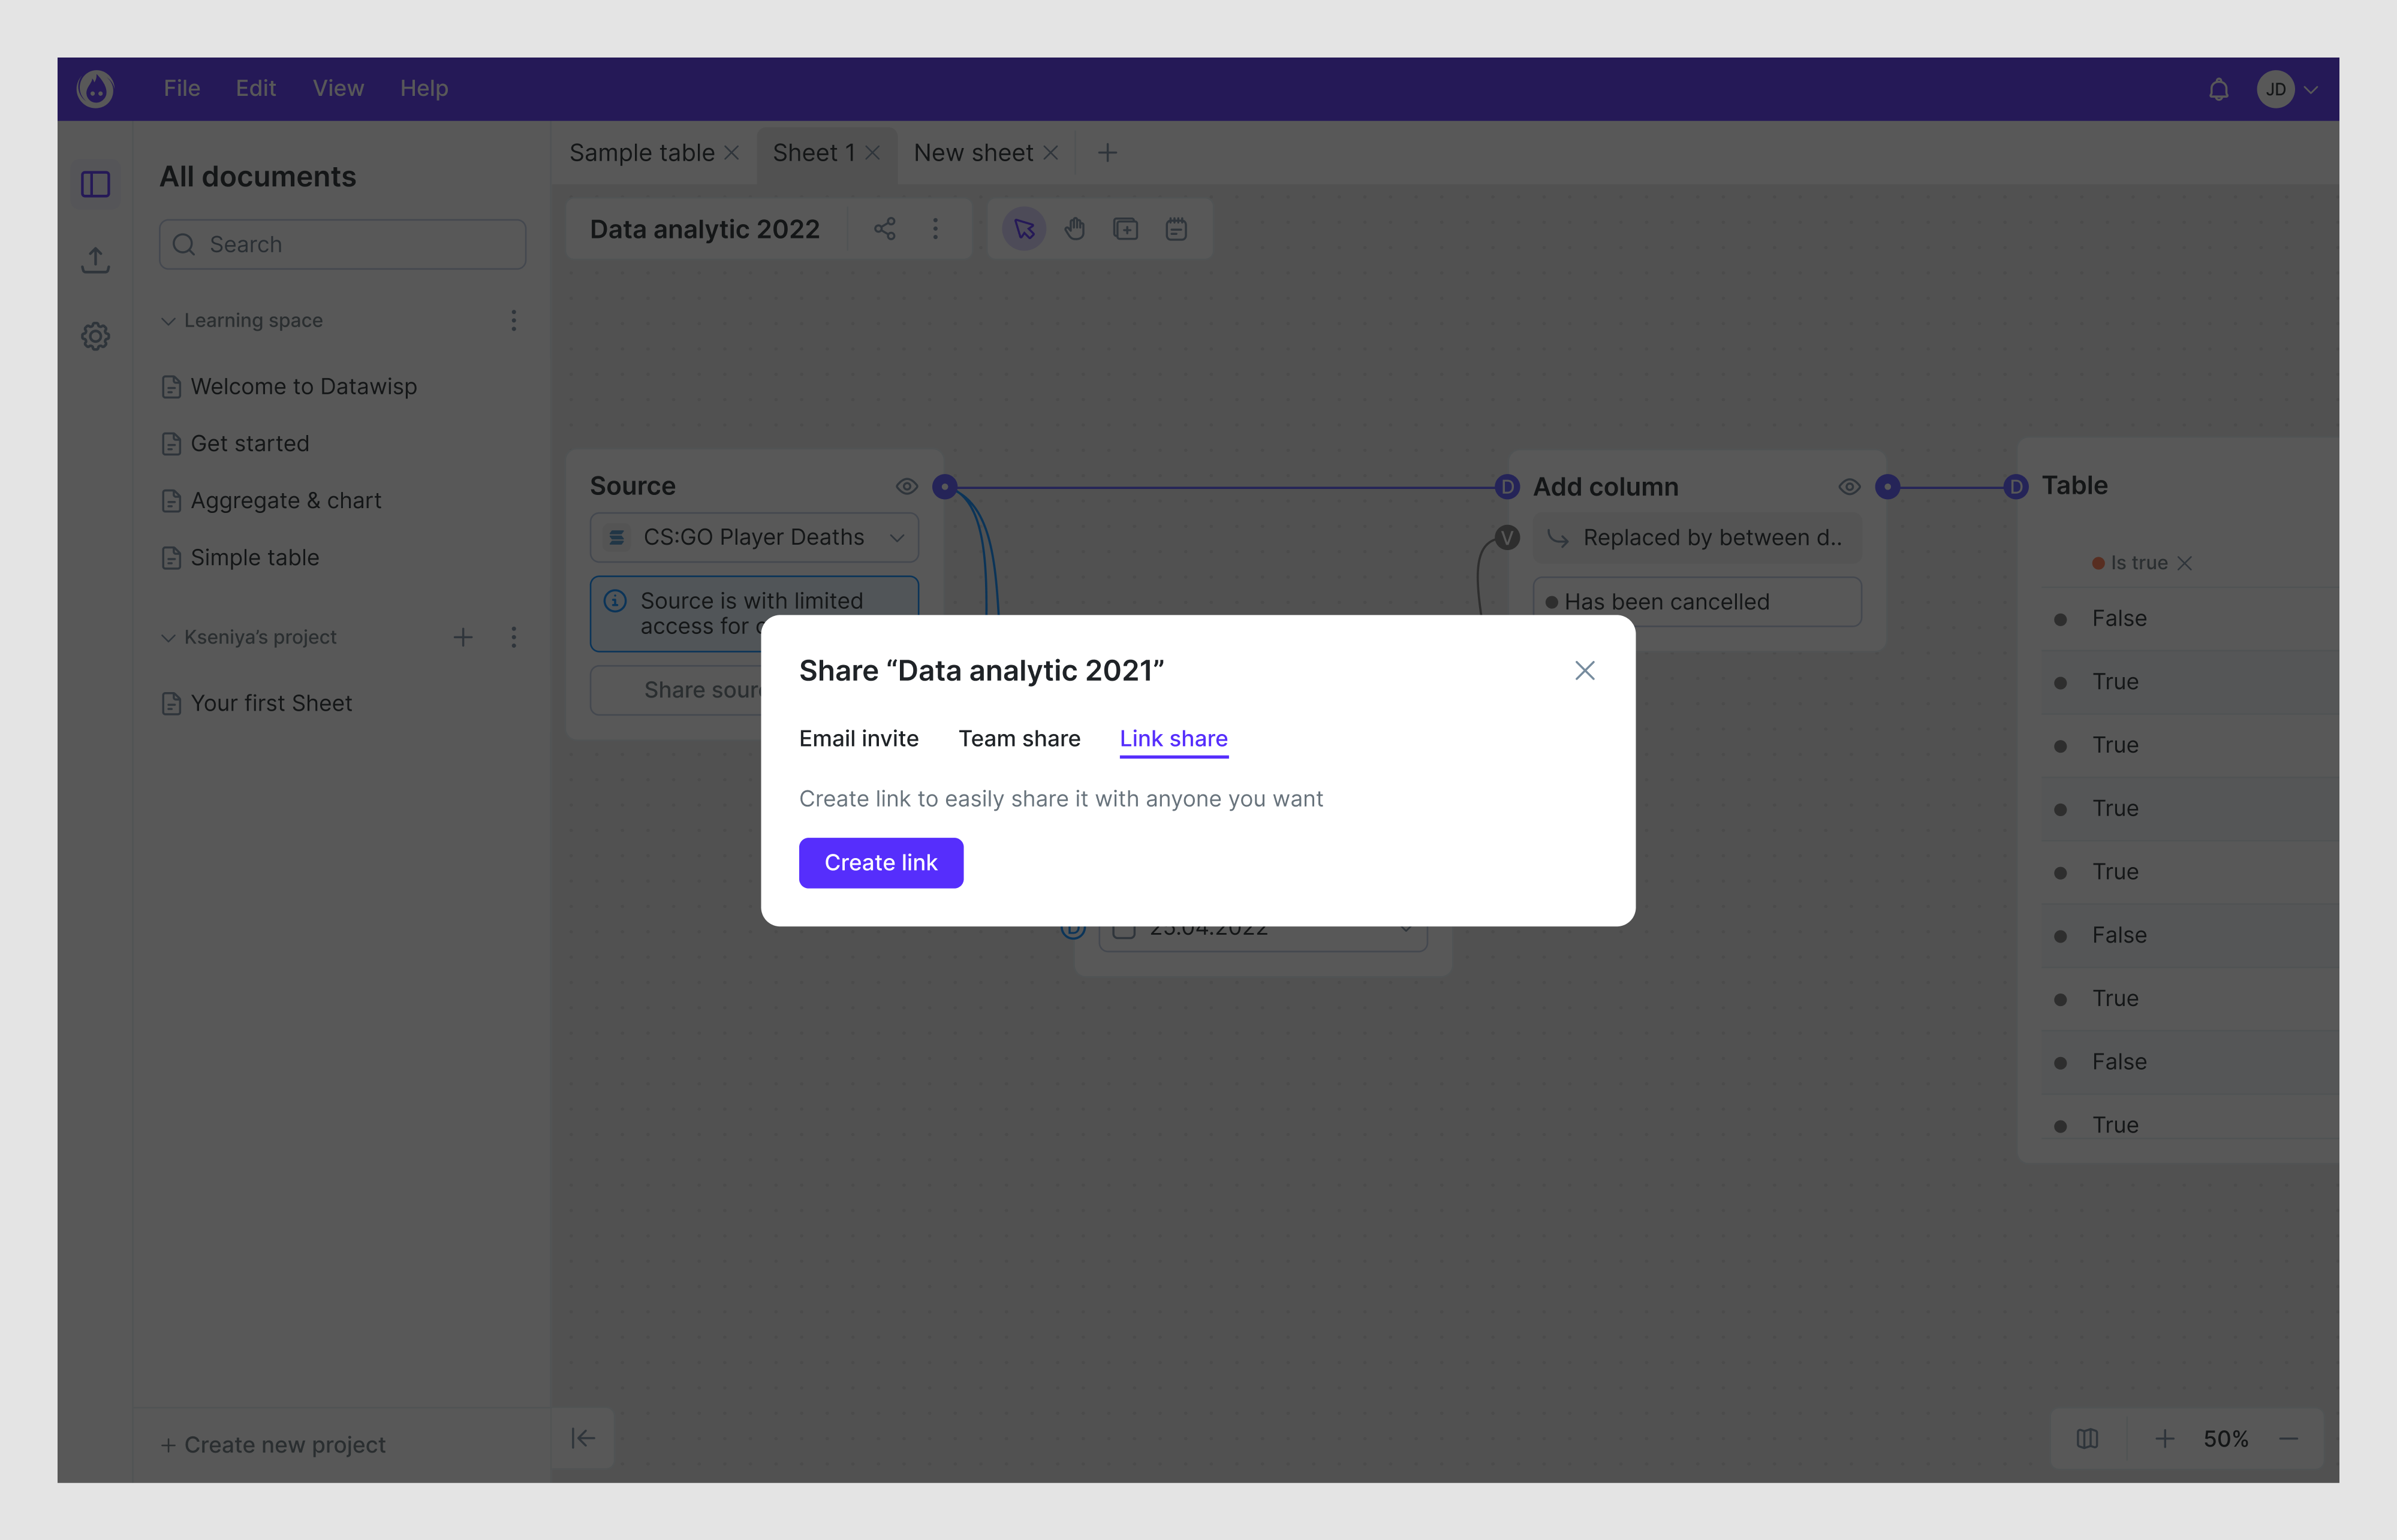Screen dimensions: 2397x1540
Task: Open the Replaced by between d.. selector
Action: [1697, 538]
